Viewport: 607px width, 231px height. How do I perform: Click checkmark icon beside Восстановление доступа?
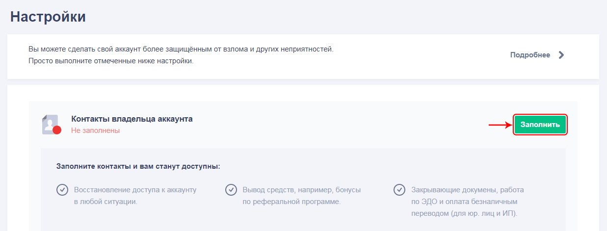(62, 189)
